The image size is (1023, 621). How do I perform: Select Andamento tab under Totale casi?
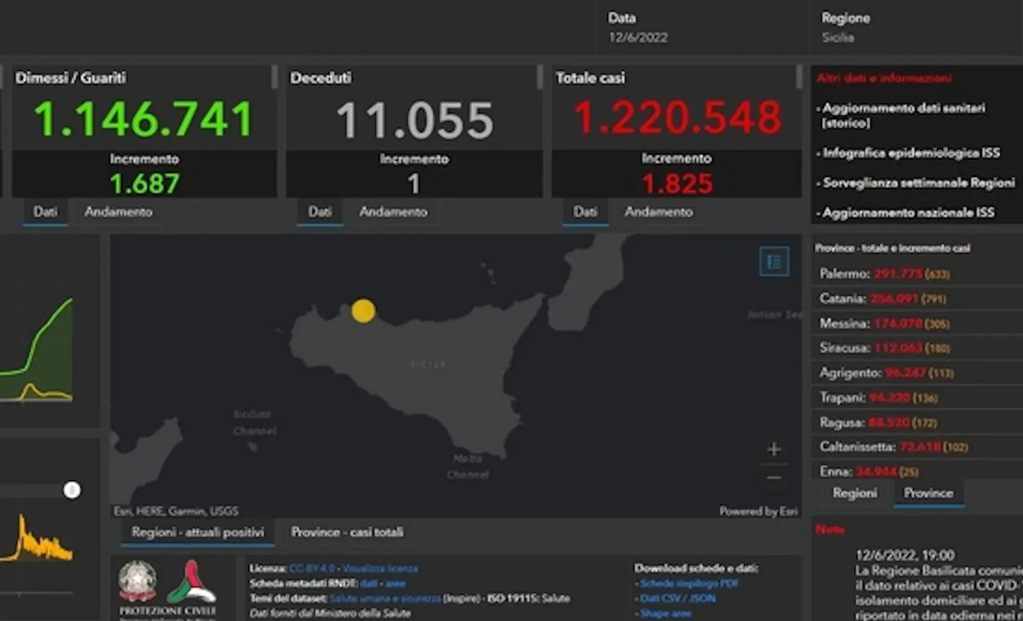(x=658, y=212)
